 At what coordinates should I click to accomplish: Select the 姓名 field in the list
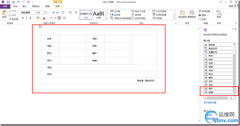pyautogui.click(x=218, y=59)
